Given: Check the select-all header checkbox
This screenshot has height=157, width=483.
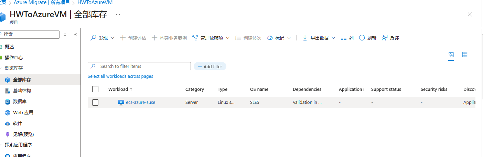Looking at the screenshot, I should 95,89.
